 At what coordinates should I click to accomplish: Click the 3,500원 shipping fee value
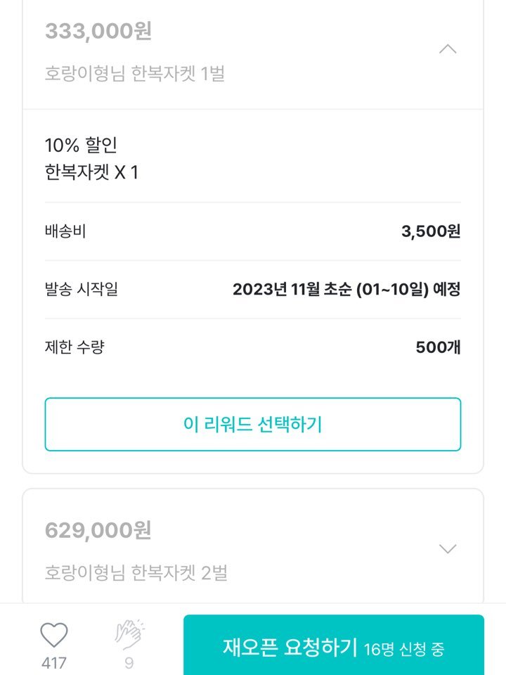[431, 231]
